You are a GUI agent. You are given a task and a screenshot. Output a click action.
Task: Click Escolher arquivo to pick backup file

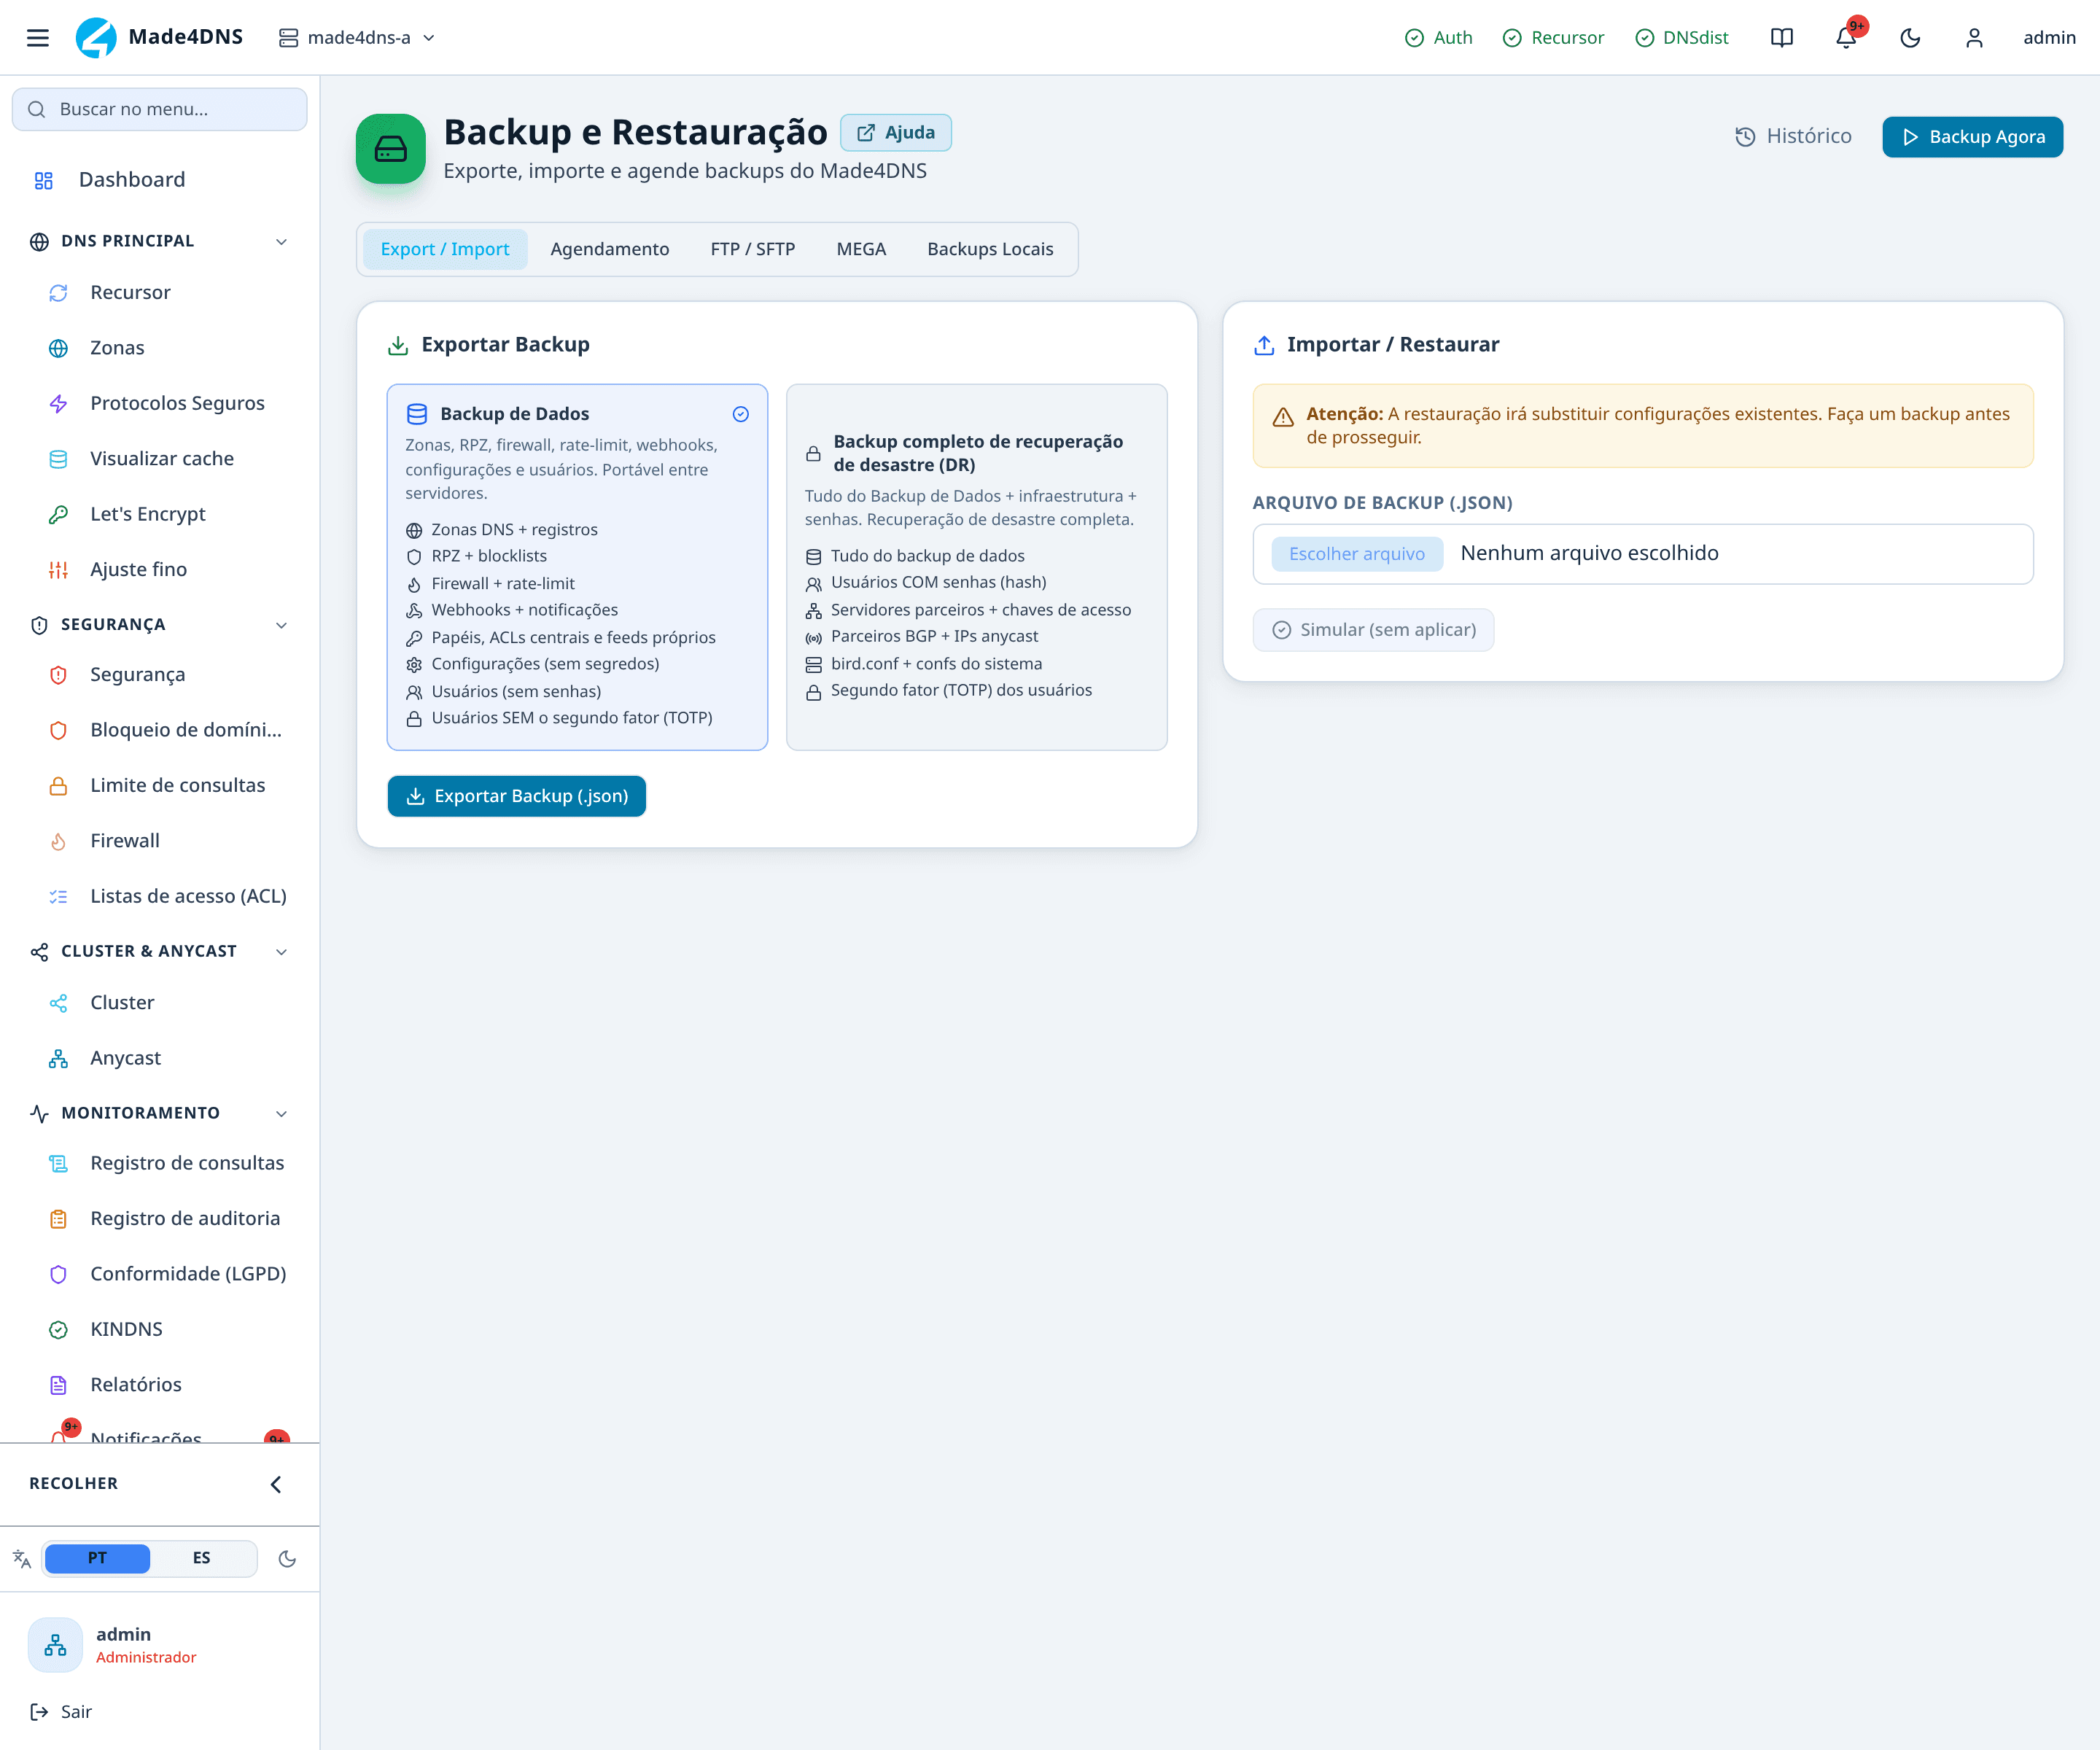(1357, 554)
